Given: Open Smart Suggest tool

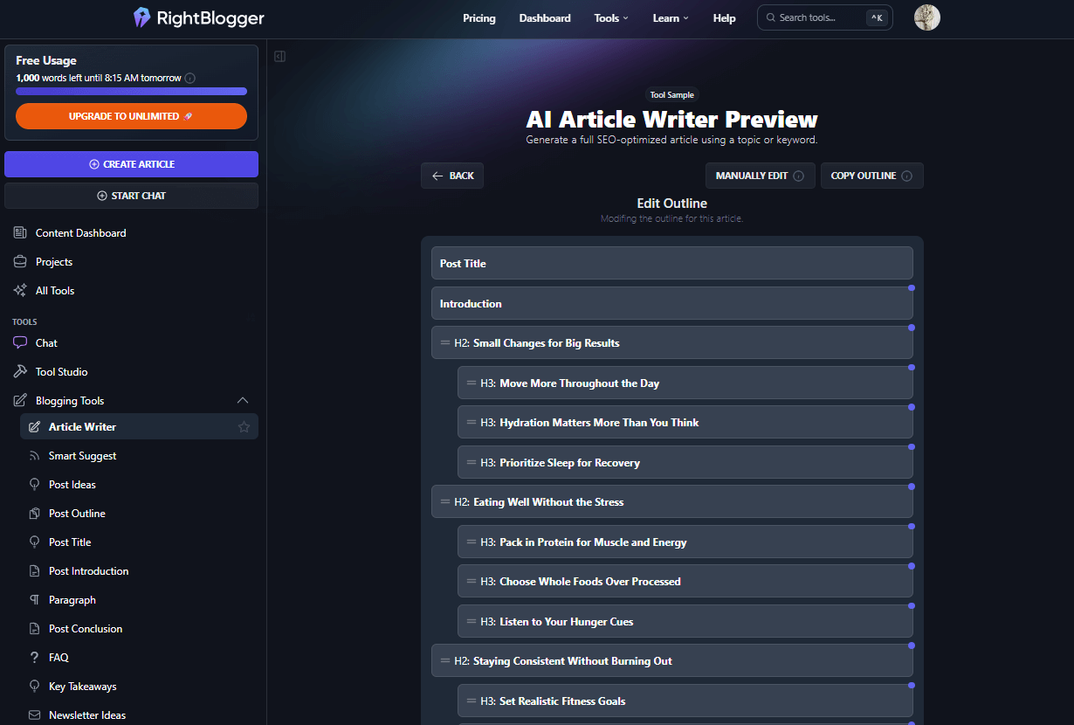Looking at the screenshot, I should [x=82, y=456].
